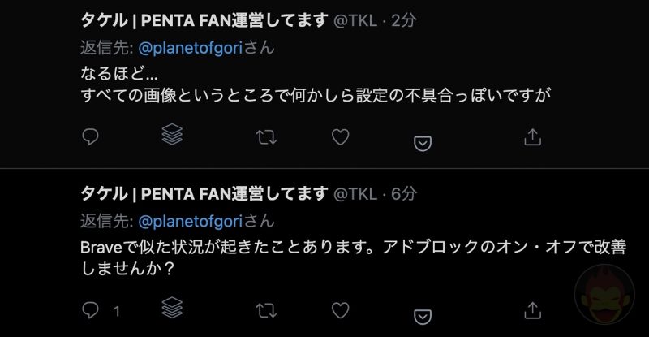Image resolution: width=649 pixels, height=337 pixels.
Task: Click the Pocket save icon on Brave tweet
Action: tap(422, 315)
